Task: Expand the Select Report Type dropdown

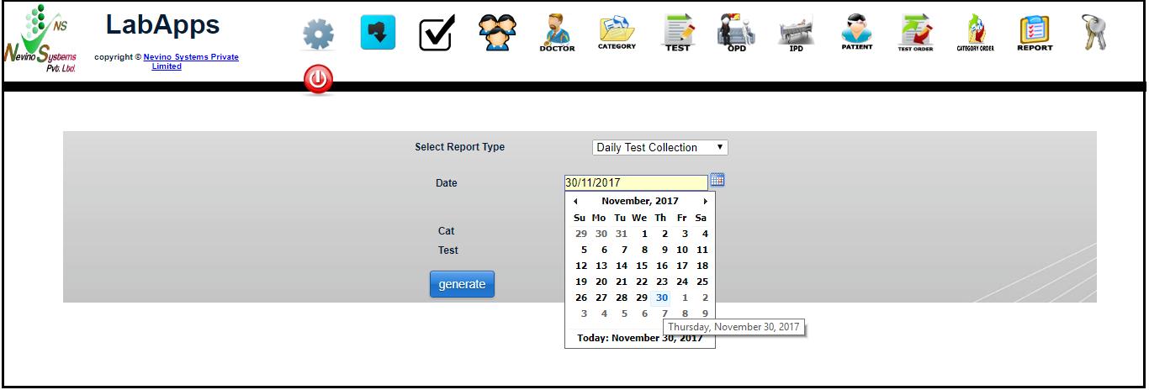Action: pos(660,147)
